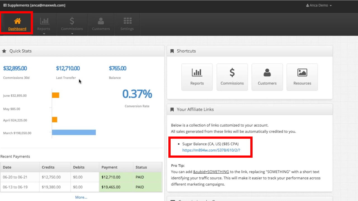
Task: Click the orange June bar in chart
Action: click(x=56, y=95)
